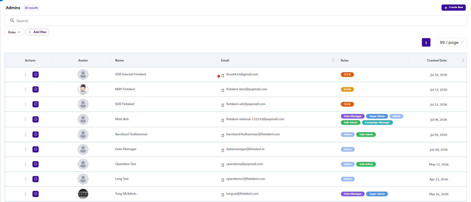This screenshot has width=471, height=202.
Task: Open the Roles filter dropdown
Action: coord(14,32)
